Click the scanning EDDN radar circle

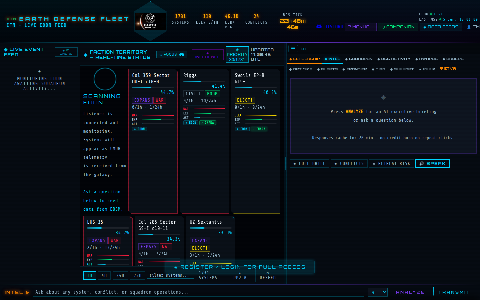tap(105, 79)
